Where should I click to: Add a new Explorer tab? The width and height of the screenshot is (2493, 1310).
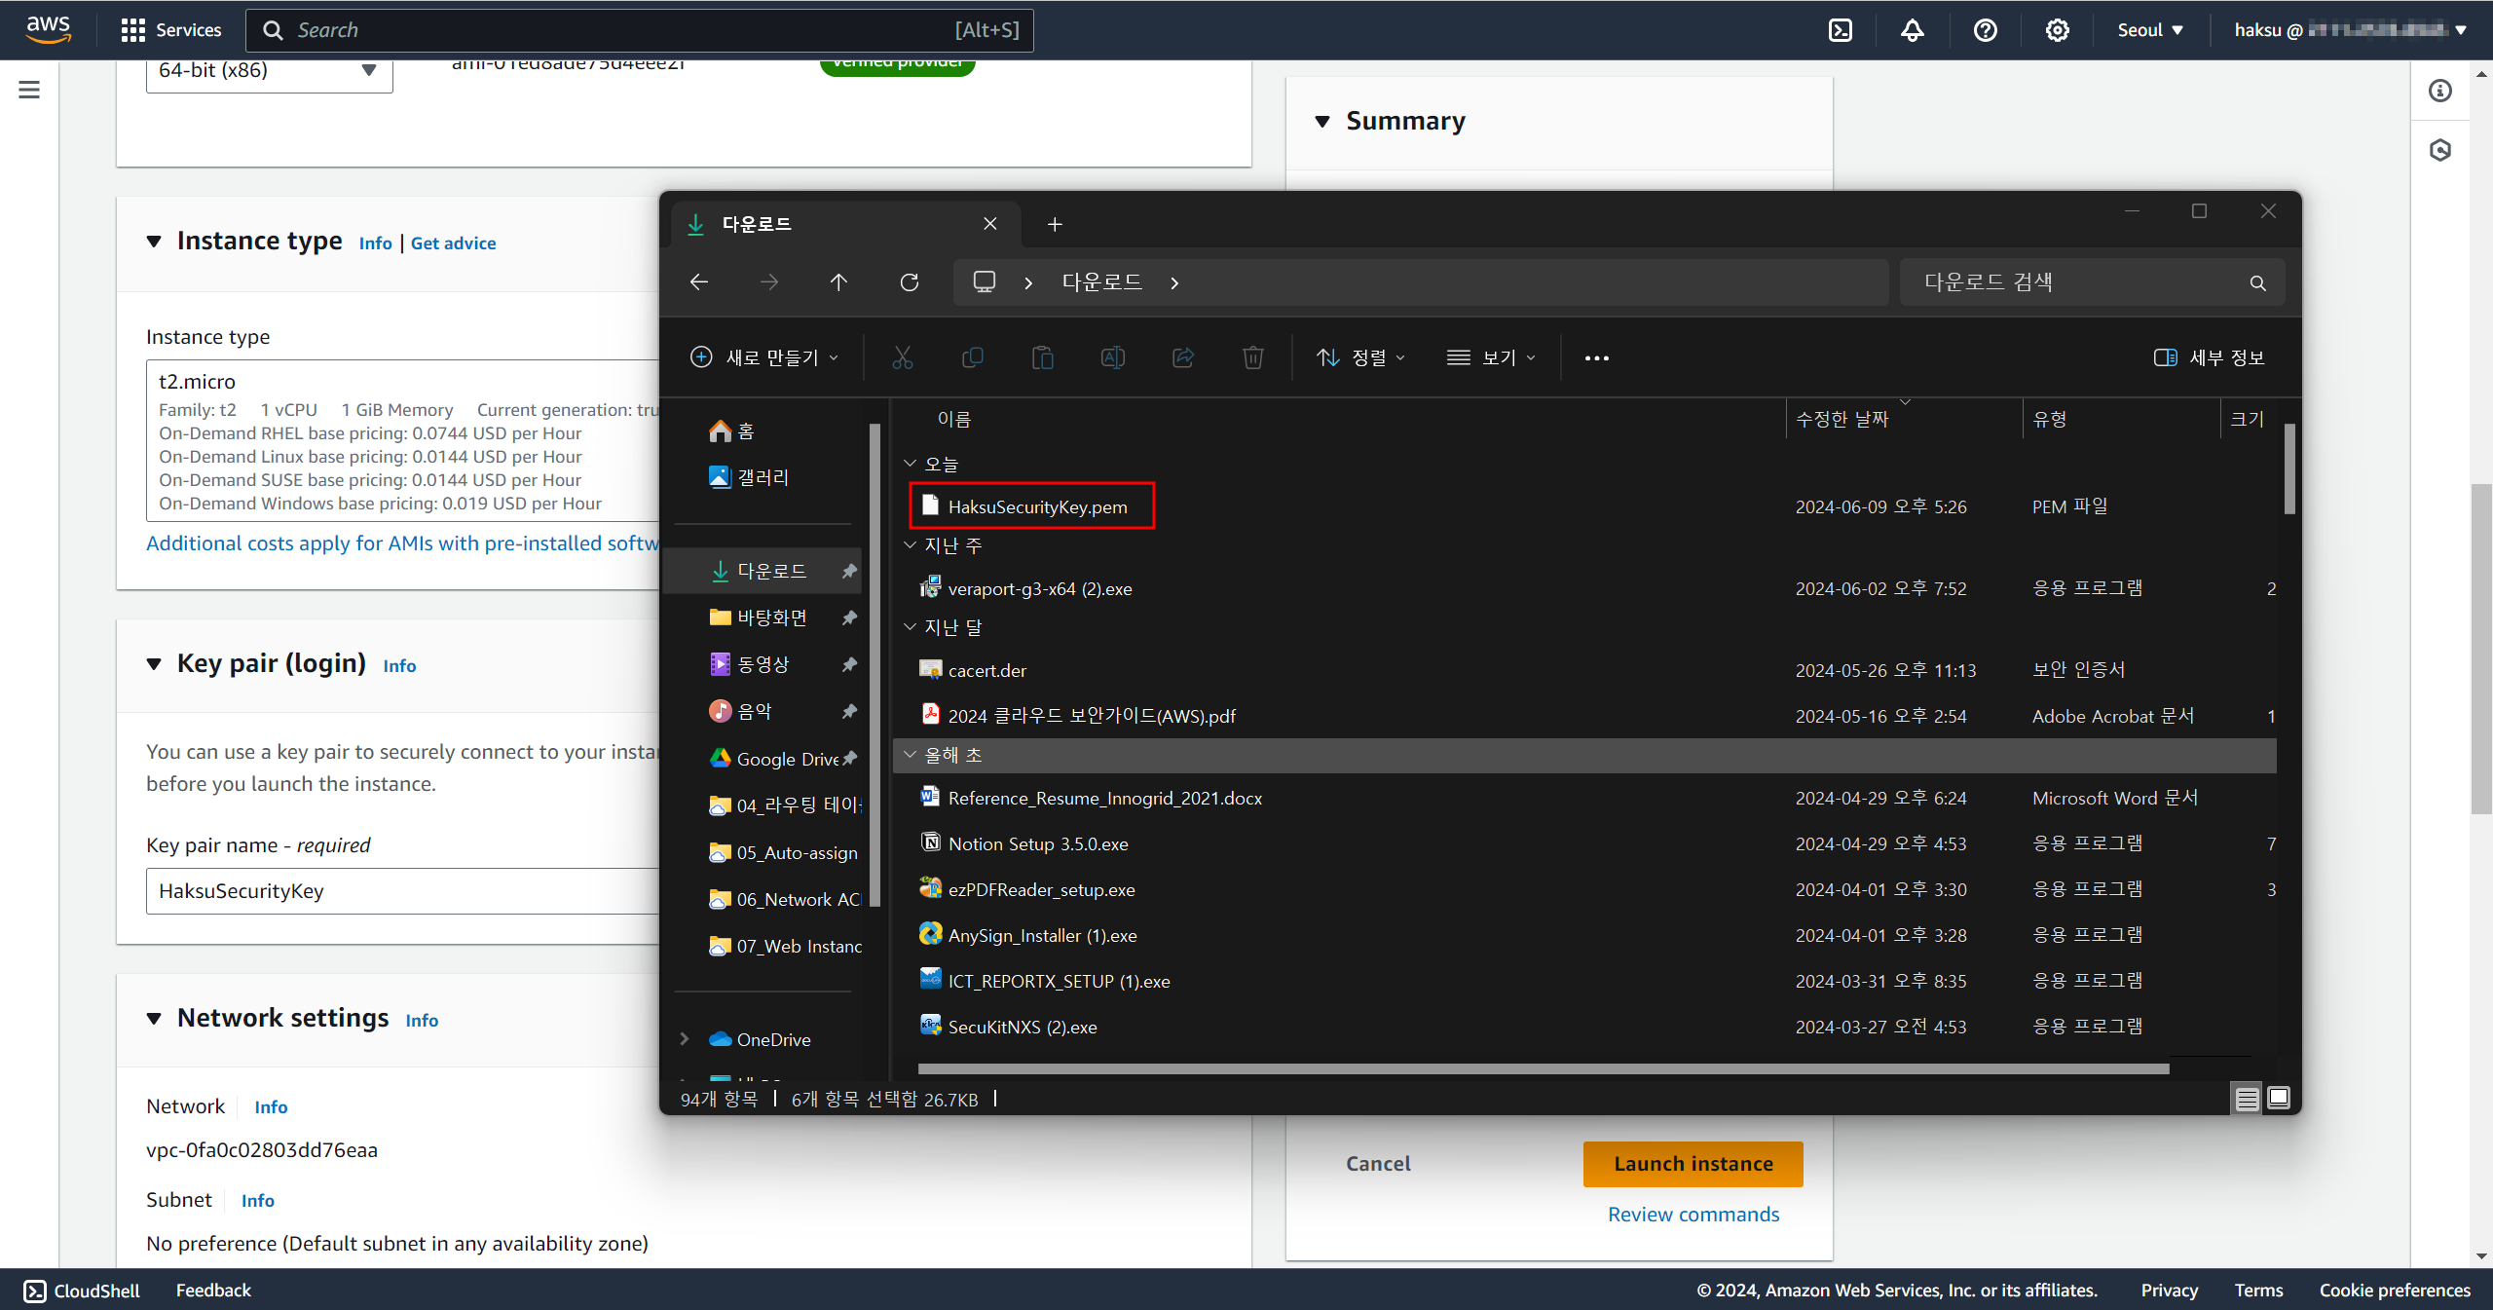(1055, 224)
